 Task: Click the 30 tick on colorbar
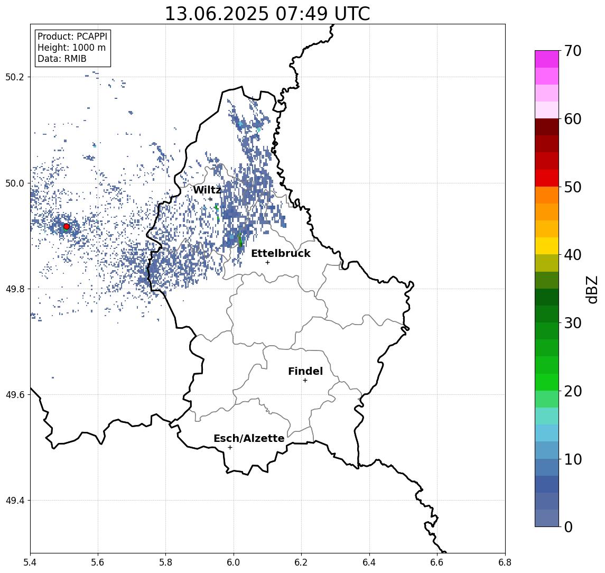572,323
